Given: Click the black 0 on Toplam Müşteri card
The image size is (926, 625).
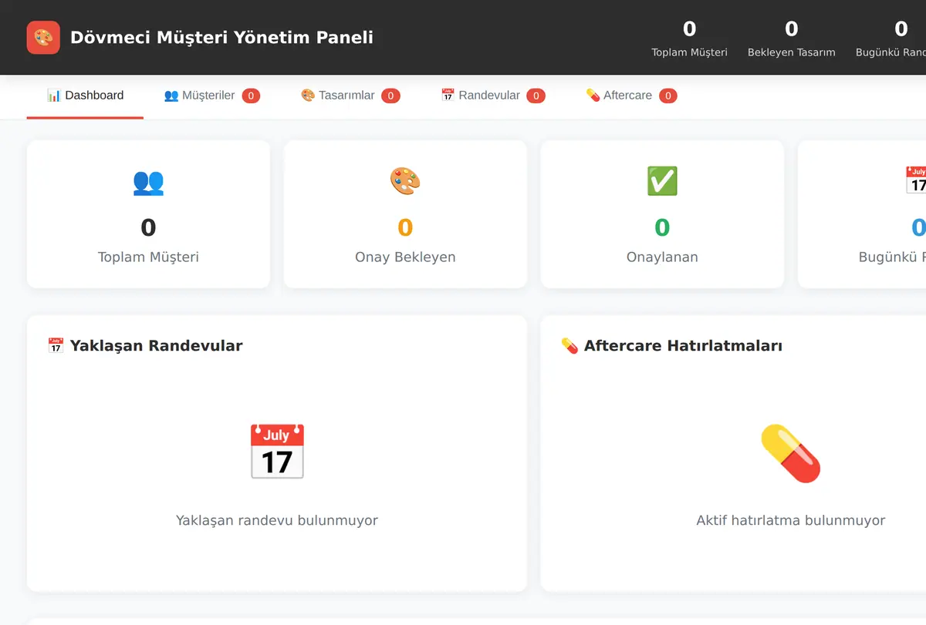Looking at the screenshot, I should pos(148,227).
